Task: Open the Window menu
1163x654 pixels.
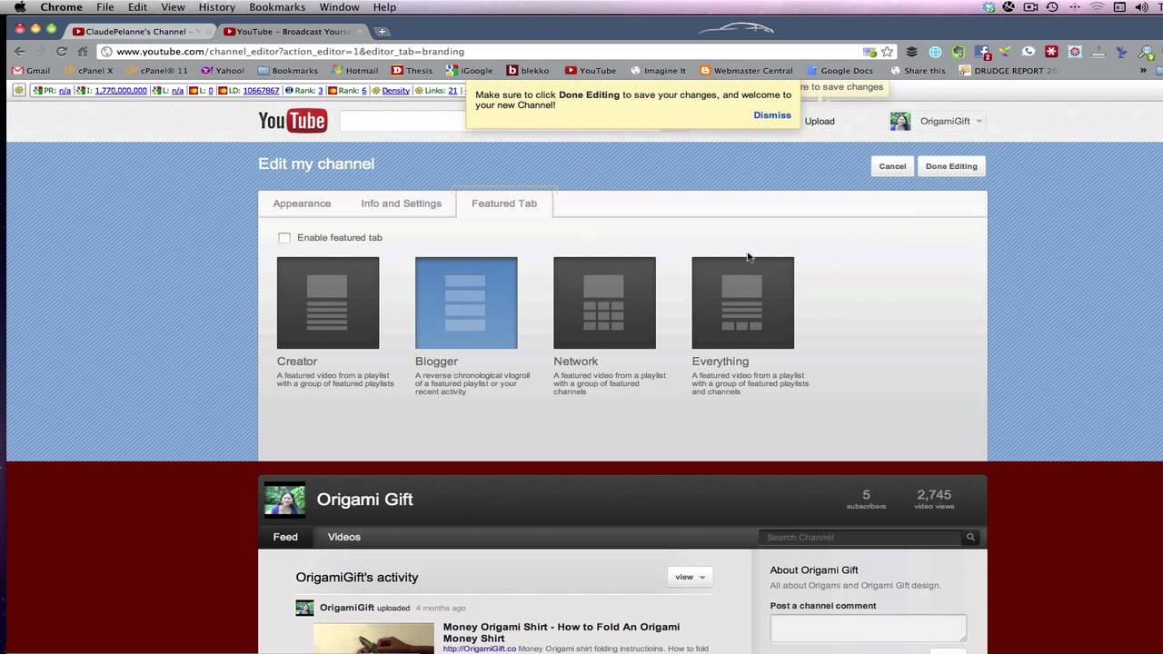Action: 339,7
